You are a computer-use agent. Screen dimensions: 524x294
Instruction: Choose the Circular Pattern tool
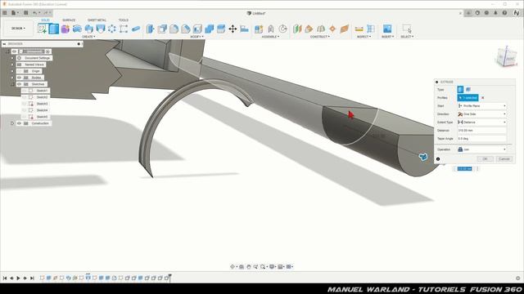[112, 29]
